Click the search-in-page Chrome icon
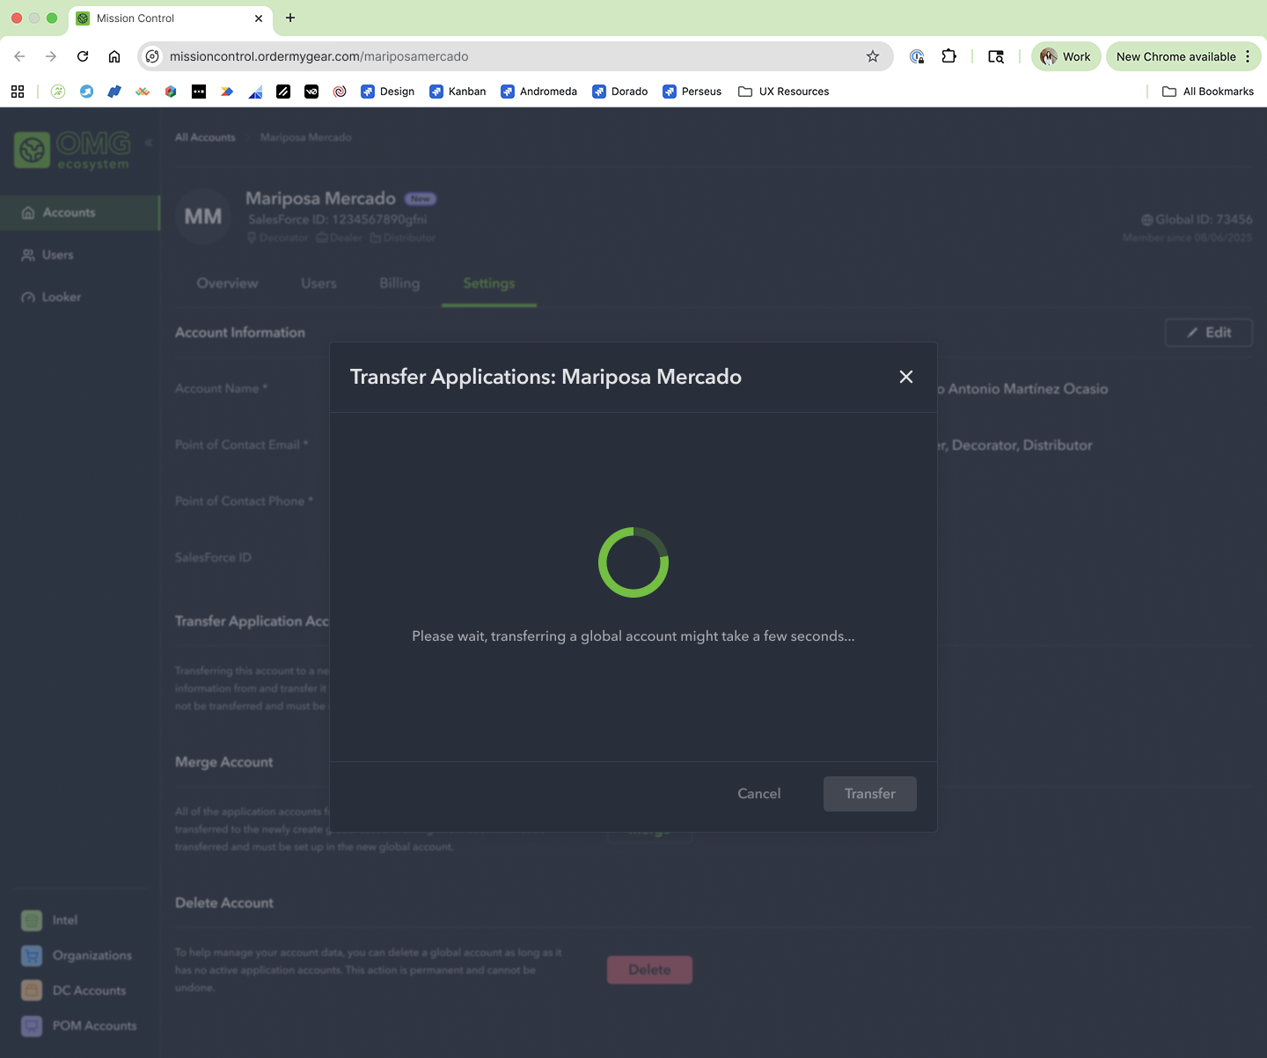Image resolution: width=1267 pixels, height=1058 pixels. pos(995,55)
